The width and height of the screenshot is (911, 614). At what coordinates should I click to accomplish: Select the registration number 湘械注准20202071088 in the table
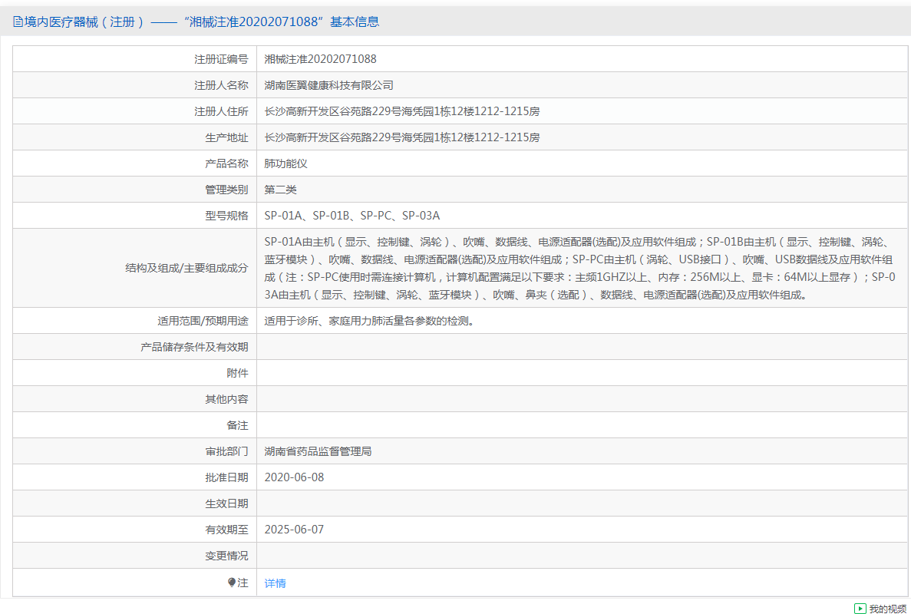coord(320,59)
